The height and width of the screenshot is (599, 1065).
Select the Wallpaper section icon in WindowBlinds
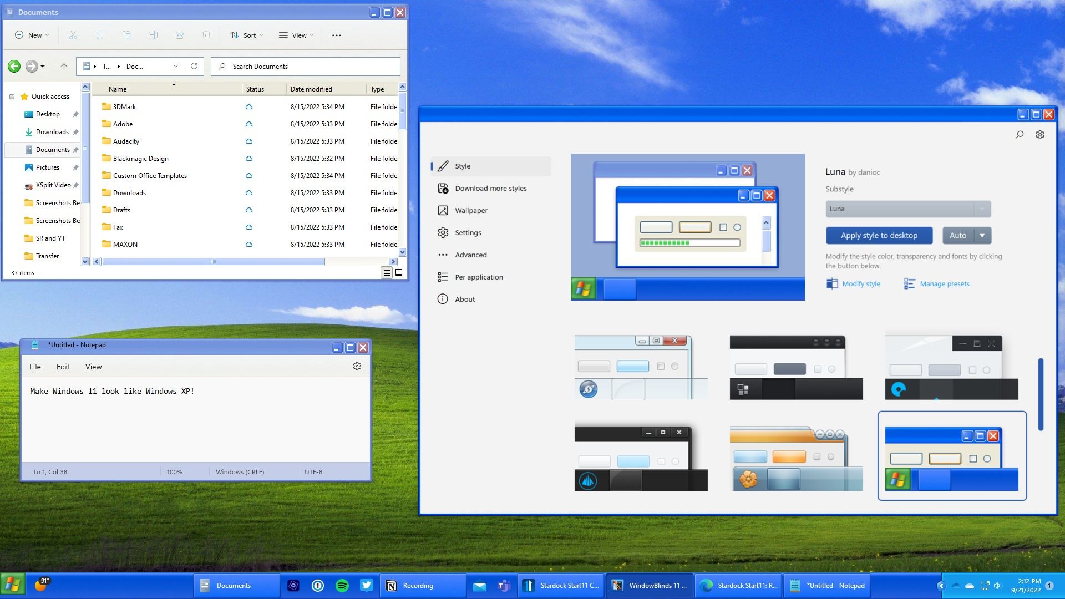443,210
